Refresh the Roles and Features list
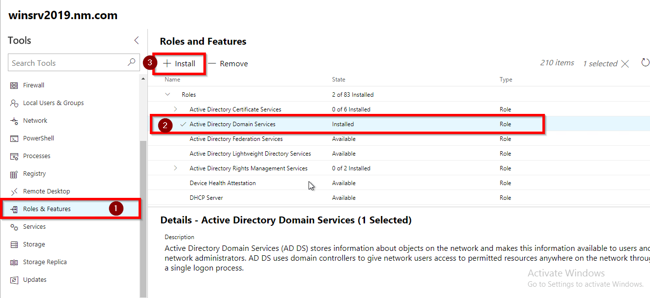Screen dimensions: 650x298 coord(645,63)
